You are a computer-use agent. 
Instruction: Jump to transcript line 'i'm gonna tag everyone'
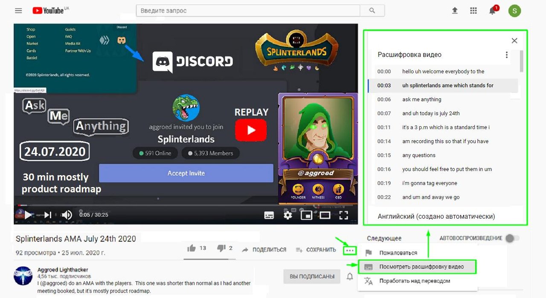pos(443,183)
